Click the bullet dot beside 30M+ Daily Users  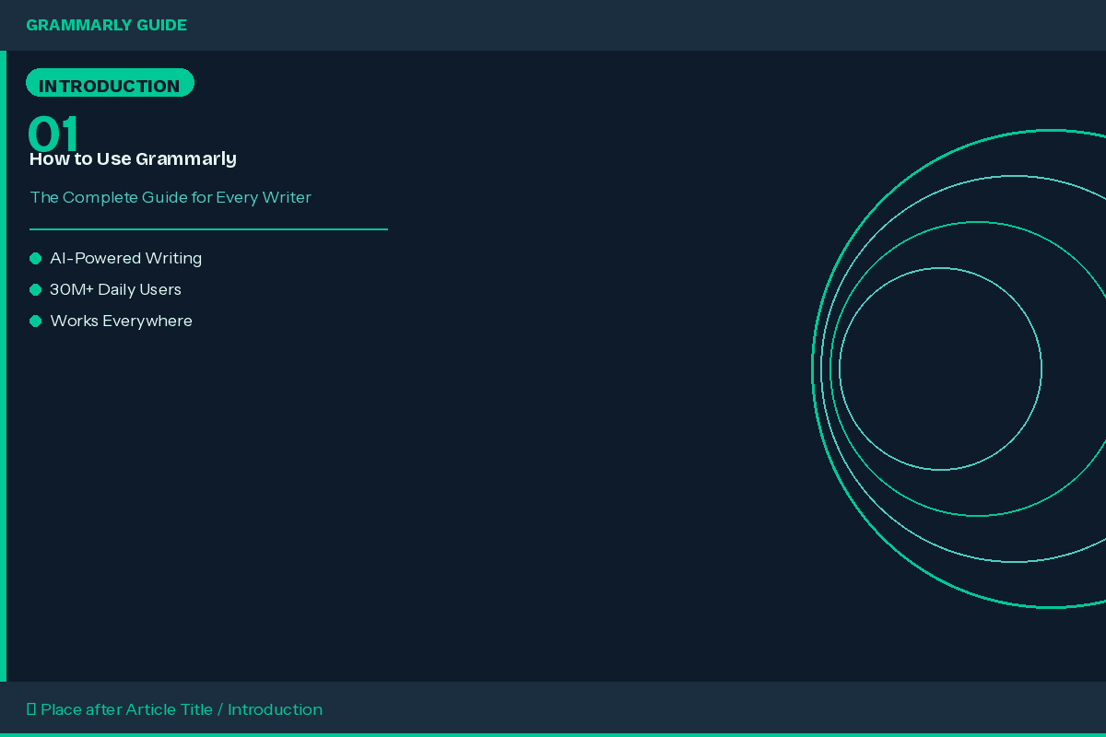(x=36, y=290)
